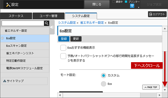Select the カスタム mode radio button
Screen dimensions: 168x98
click(x=104, y=76)
